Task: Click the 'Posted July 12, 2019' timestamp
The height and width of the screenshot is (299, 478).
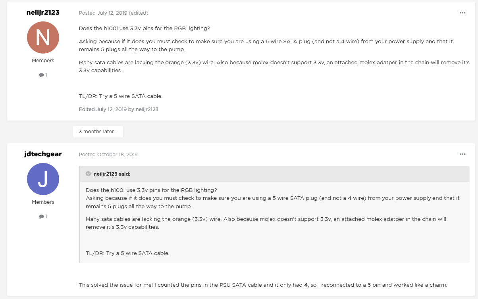Action: pos(103,13)
